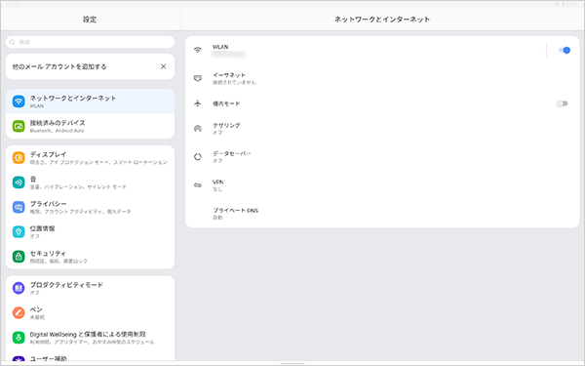This screenshot has width=585, height=366.
Task: Focus the settings search field
Action: point(90,42)
